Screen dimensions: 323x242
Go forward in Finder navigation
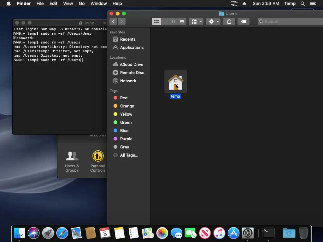coord(121,21)
